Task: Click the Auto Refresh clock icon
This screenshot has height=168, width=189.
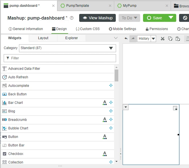Action: pos(5,77)
